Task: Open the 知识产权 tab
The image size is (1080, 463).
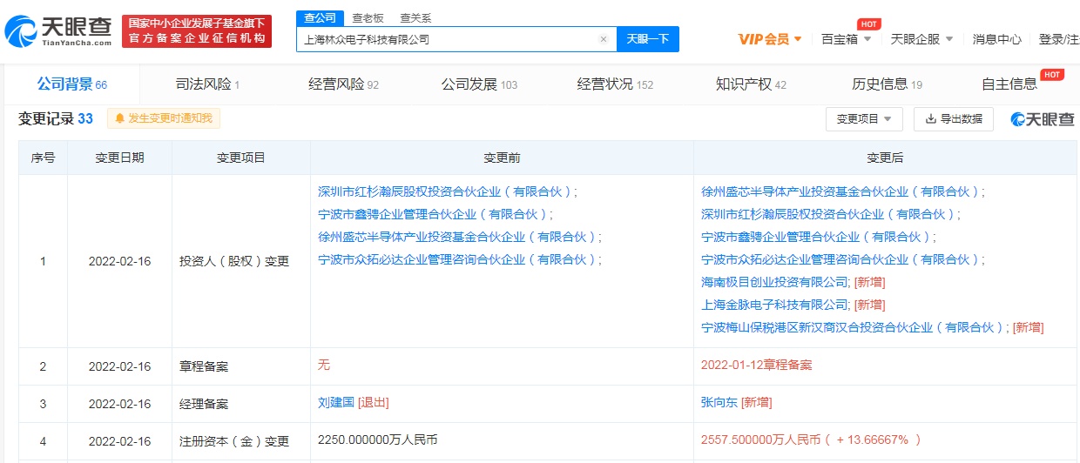Action: point(751,84)
